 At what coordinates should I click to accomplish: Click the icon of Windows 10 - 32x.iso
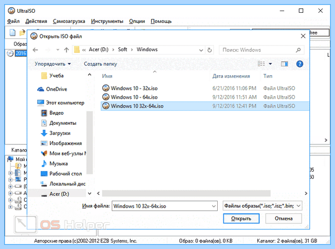pos(106,88)
